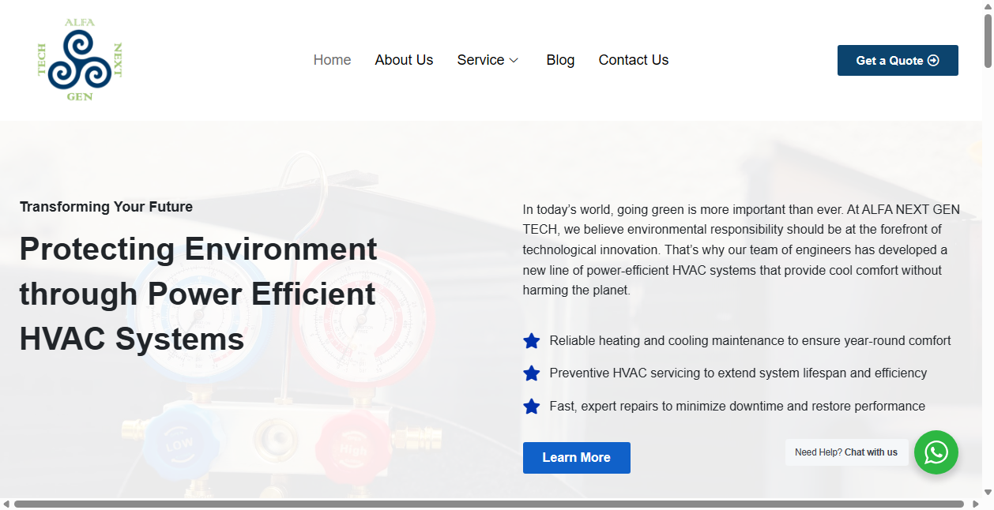Click the Get a Quote button

click(x=898, y=60)
